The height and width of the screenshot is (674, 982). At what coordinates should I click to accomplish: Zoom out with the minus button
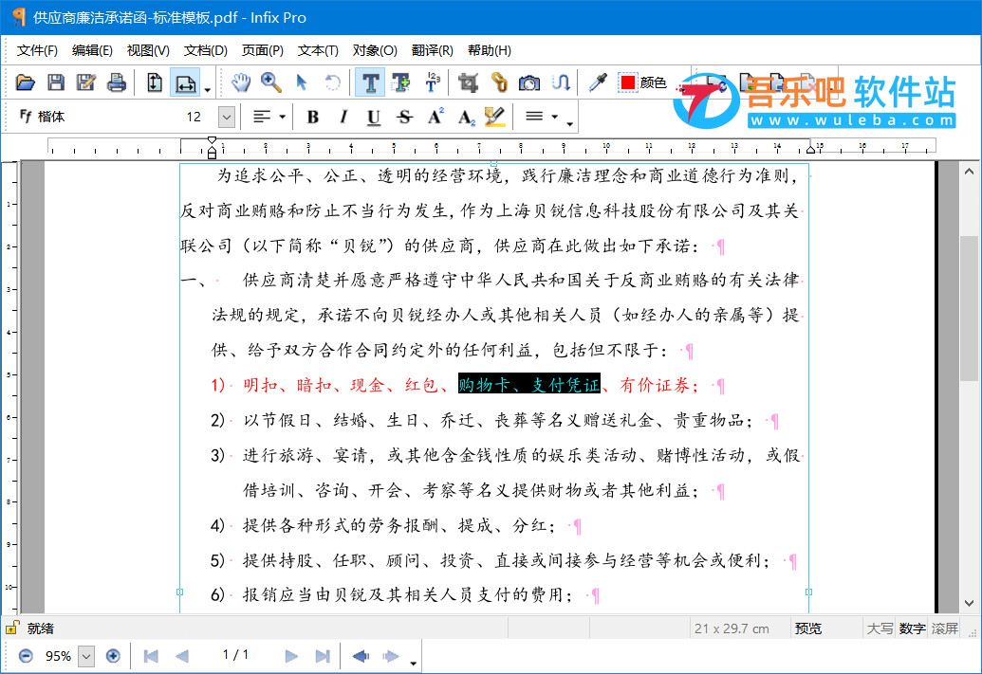[26, 656]
